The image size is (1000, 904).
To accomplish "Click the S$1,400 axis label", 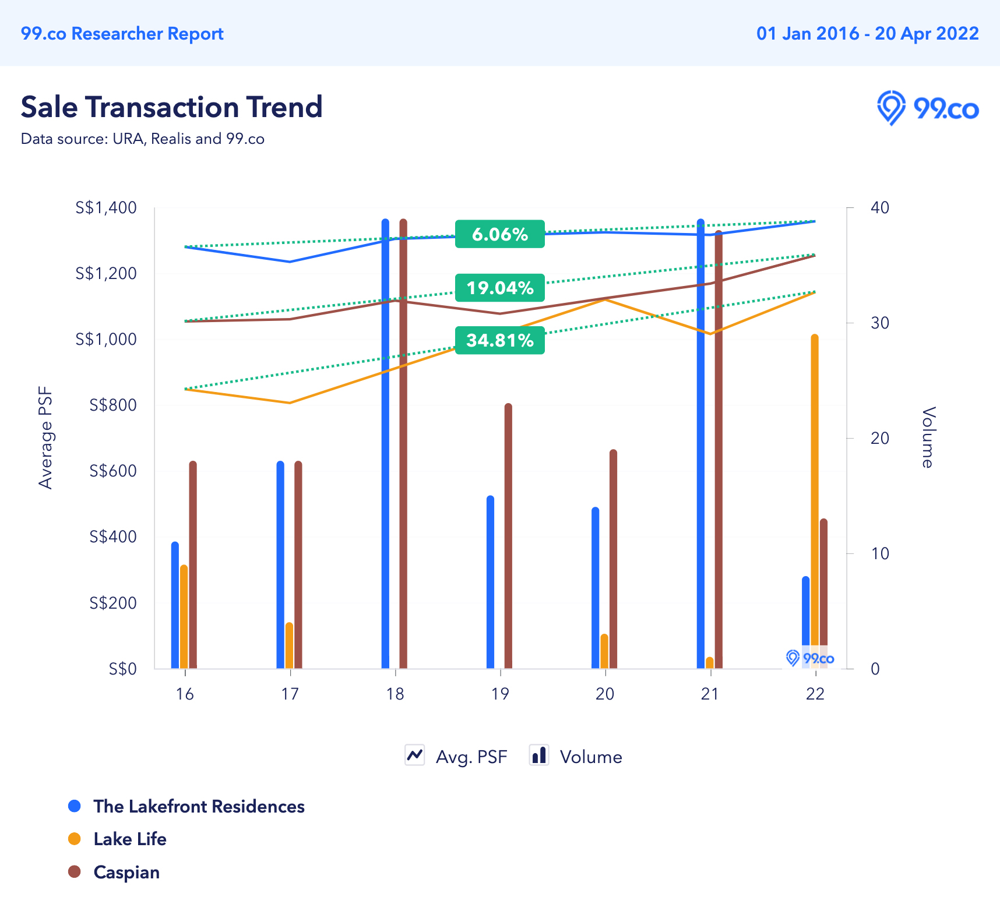I will coord(106,207).
